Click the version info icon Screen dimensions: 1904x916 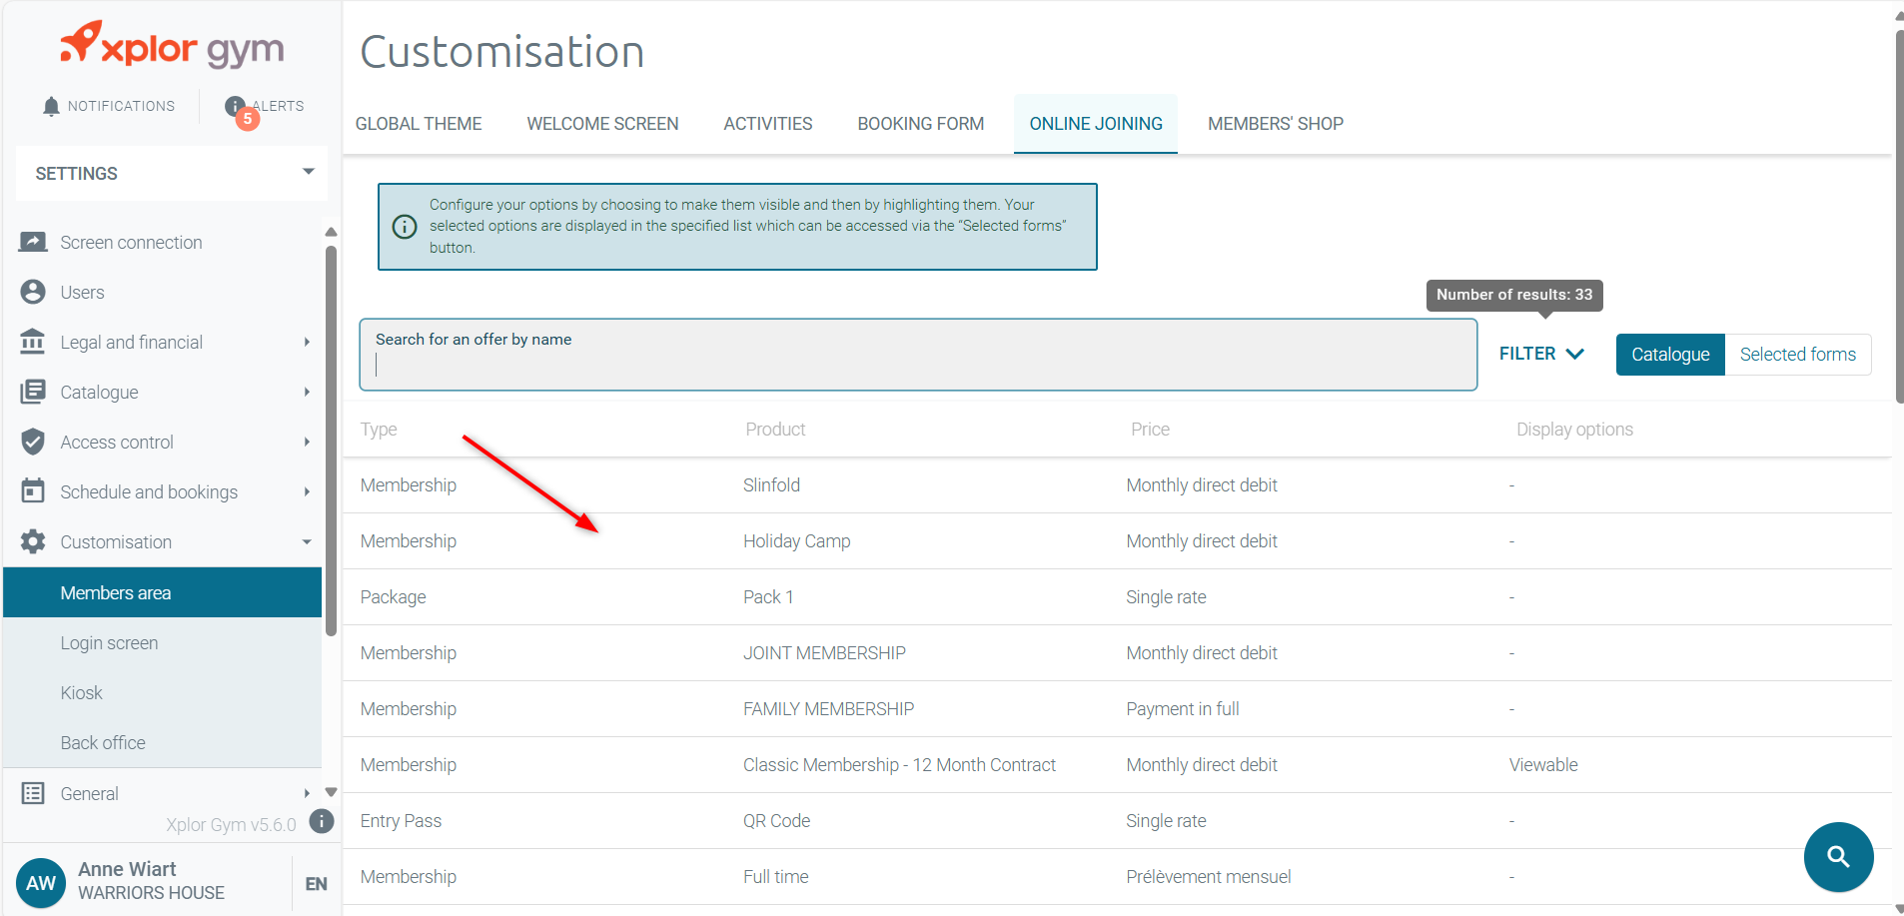coord(321,821)
